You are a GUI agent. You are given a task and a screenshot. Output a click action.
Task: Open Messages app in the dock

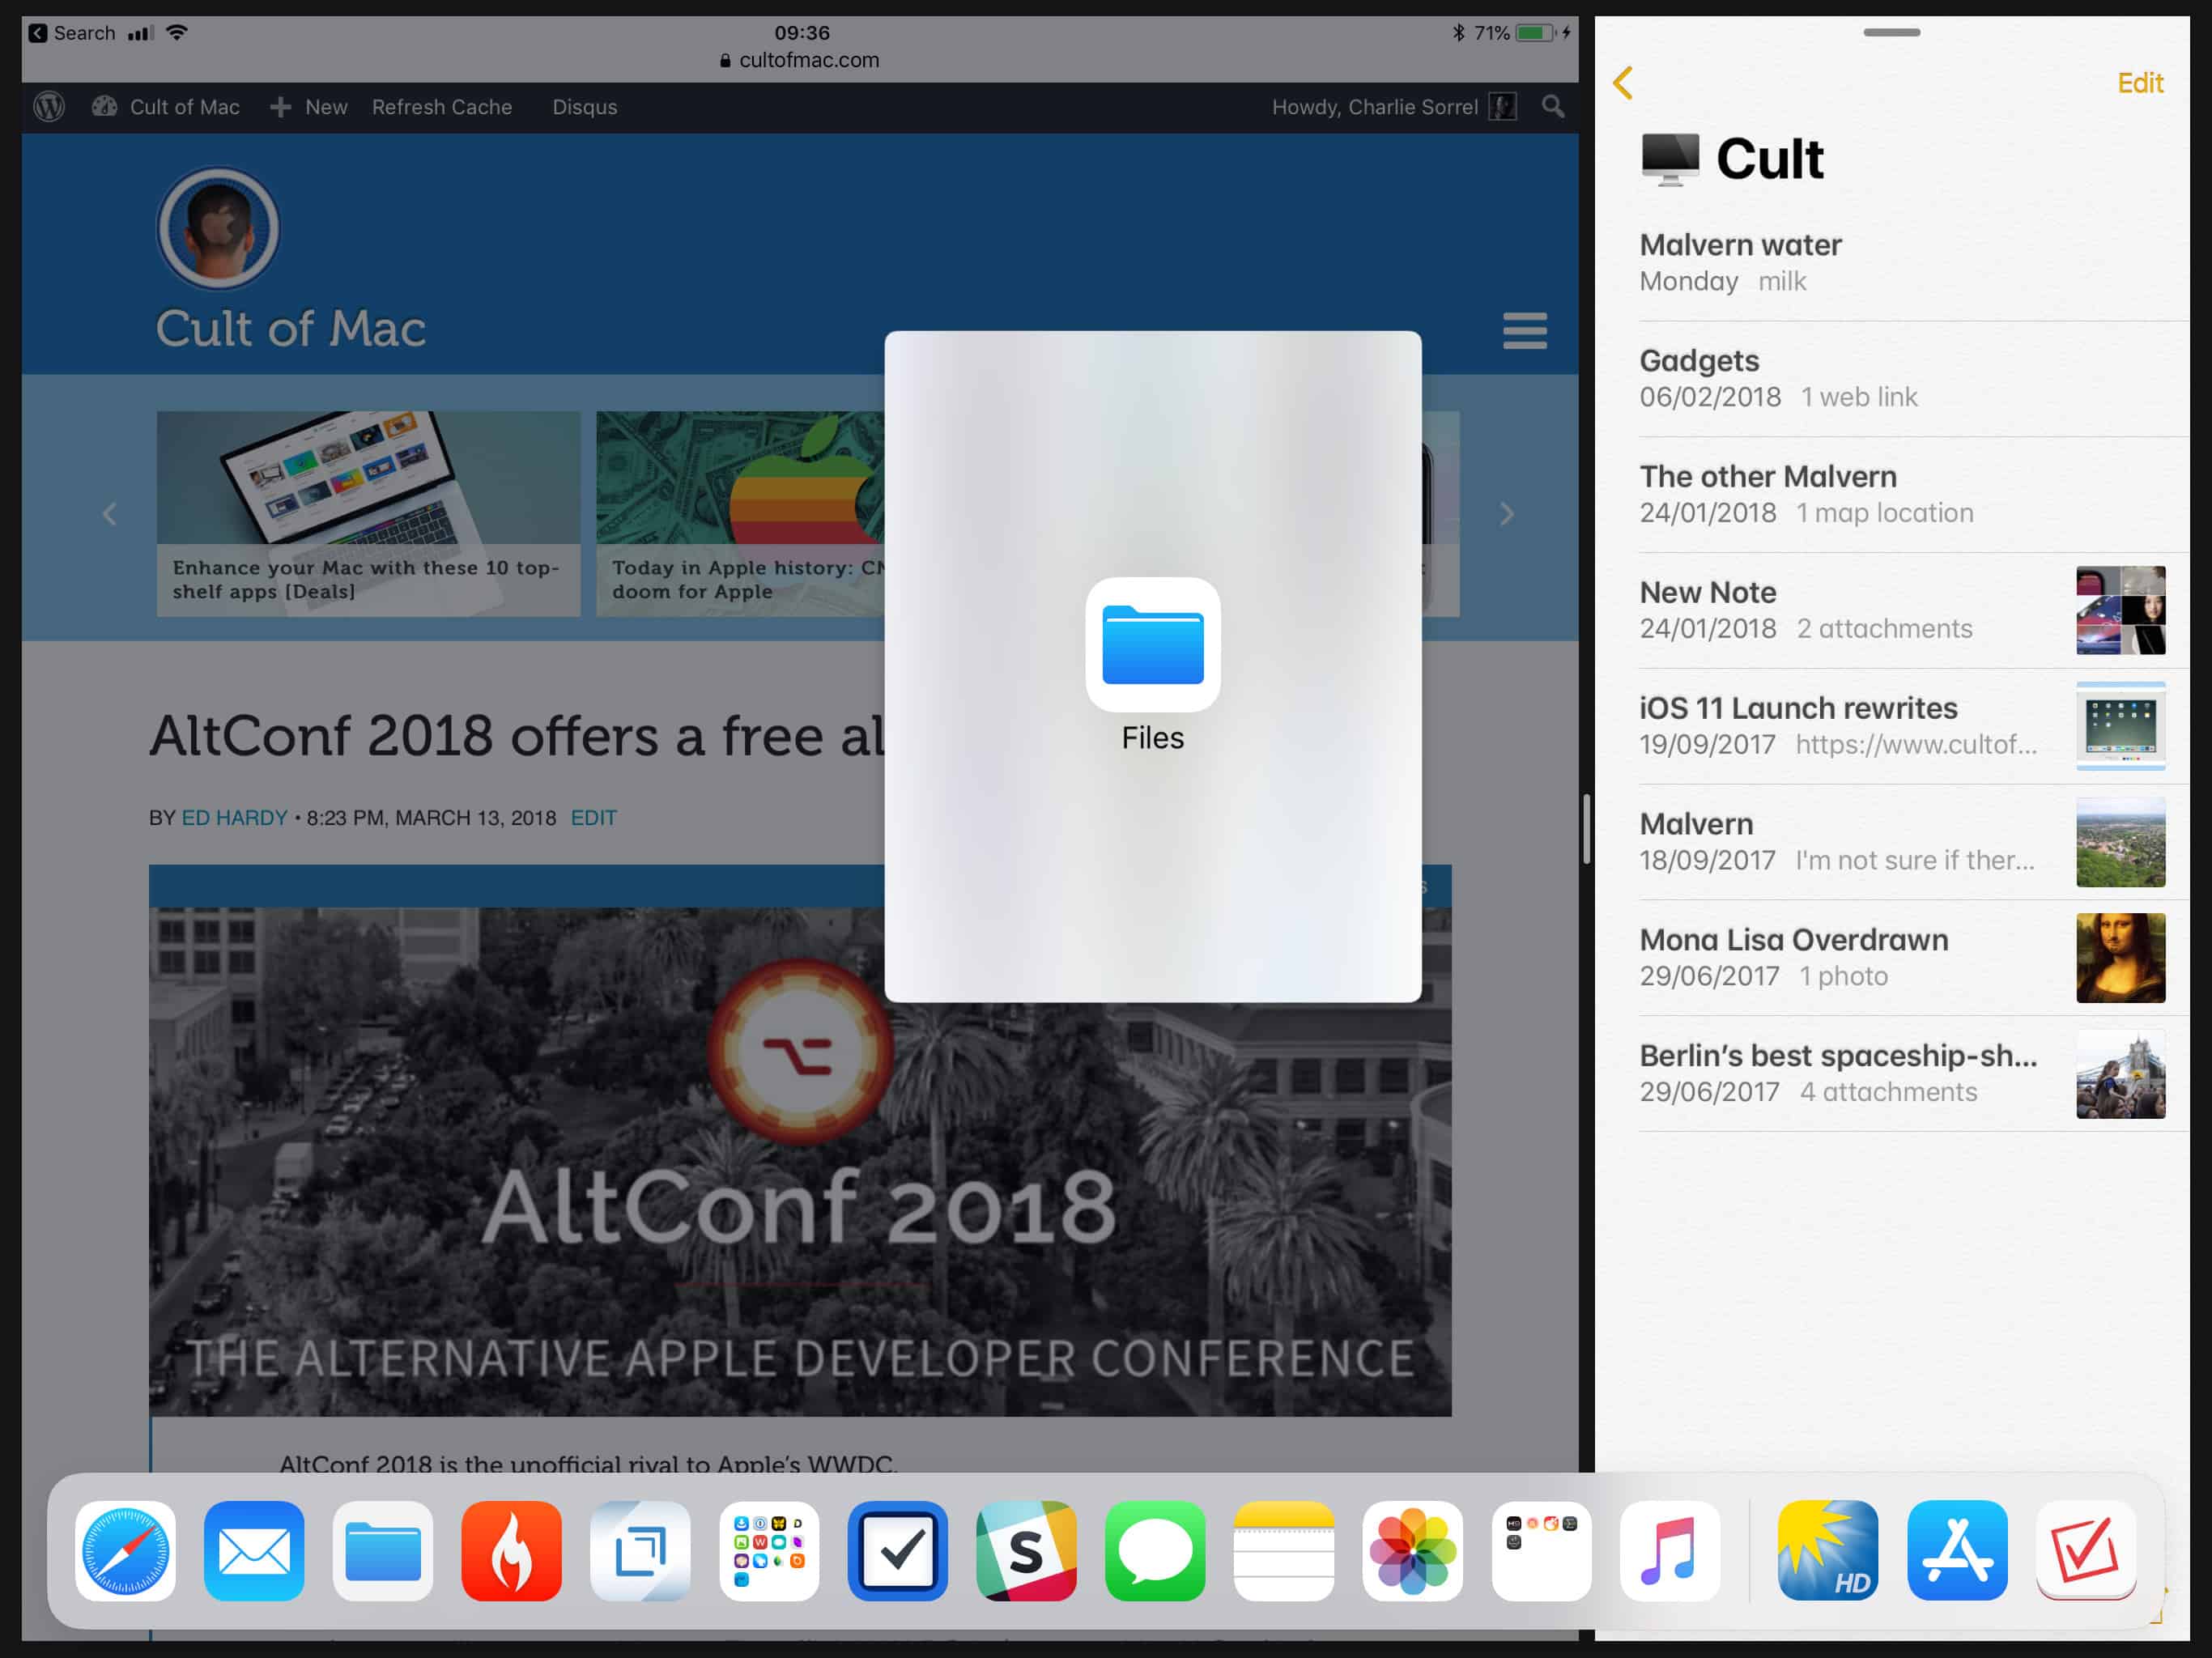coord(1155,1550)
